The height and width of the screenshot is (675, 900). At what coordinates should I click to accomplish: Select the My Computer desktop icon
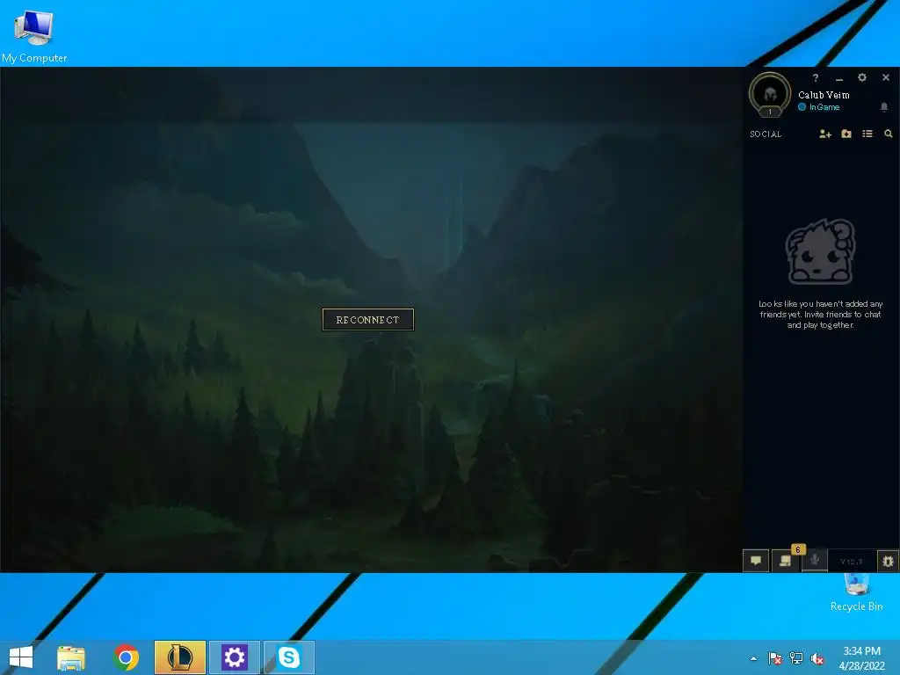(34, 35)
